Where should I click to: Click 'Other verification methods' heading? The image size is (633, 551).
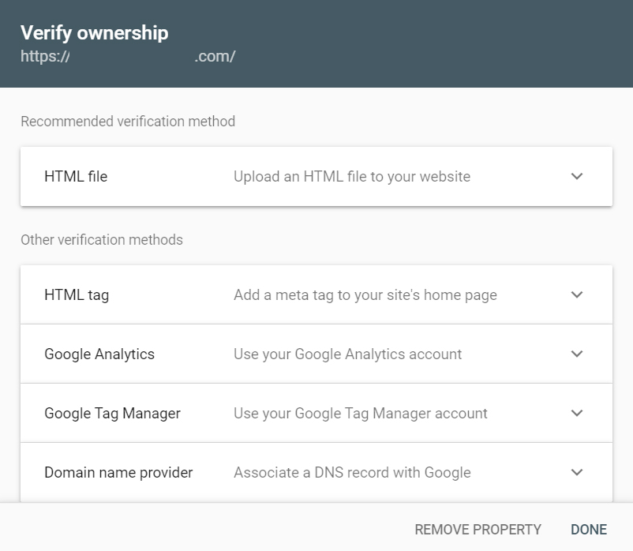click(102, 240)
